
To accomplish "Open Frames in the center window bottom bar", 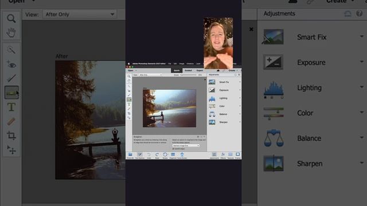I will click(x=238, y=155).
